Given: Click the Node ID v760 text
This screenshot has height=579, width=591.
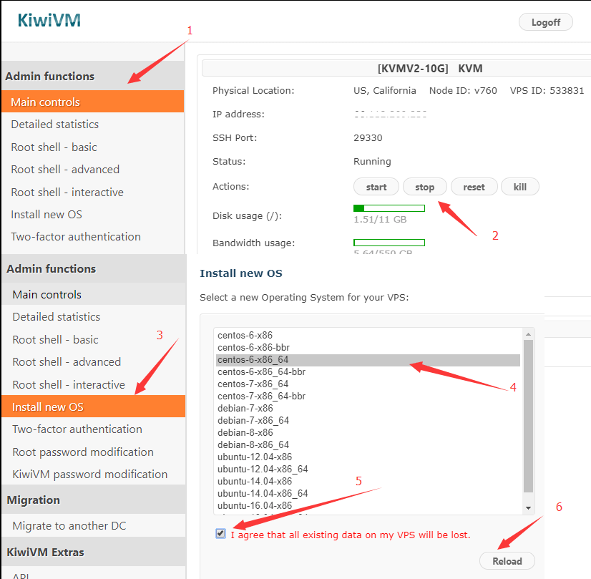Looking at the screenshot, I should click(x=463, y=90).
